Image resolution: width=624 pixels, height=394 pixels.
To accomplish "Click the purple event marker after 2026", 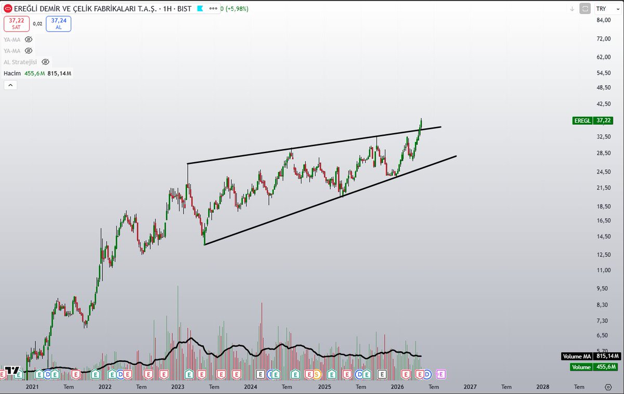I will pyautogui.click(x=440, y=374).
